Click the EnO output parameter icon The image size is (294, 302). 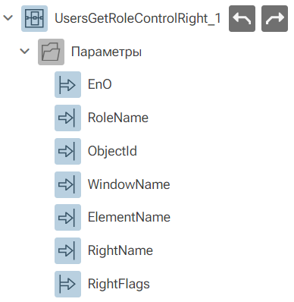click(x=67, y=84)
